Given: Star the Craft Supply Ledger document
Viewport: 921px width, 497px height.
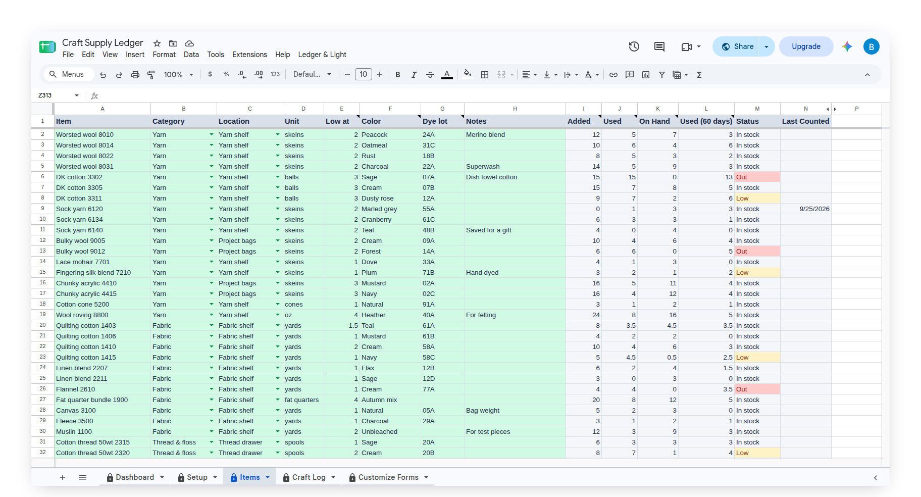Looking at the screenshot, I should coord(157,43).
